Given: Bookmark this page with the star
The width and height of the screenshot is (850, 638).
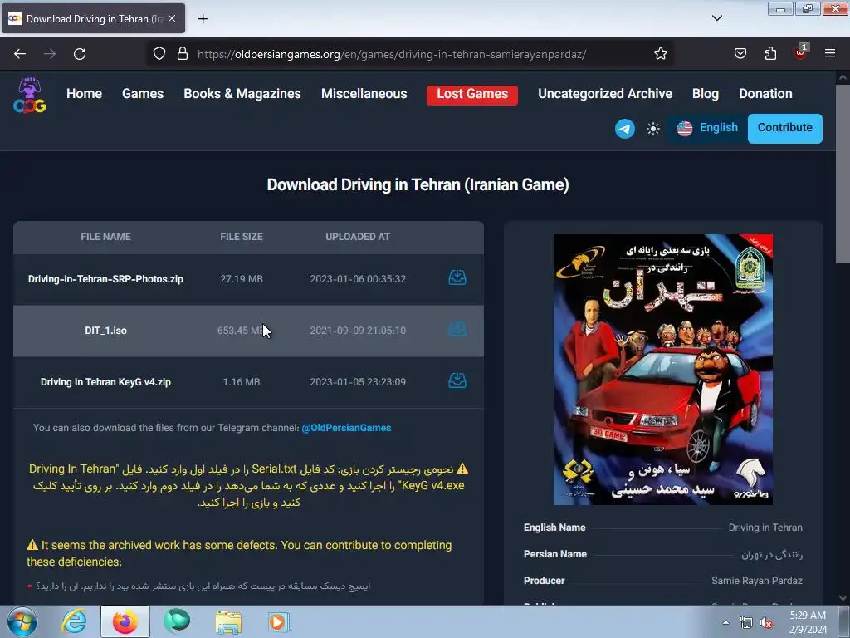Looking at the screenshot, I should click(x=660, y=54).
